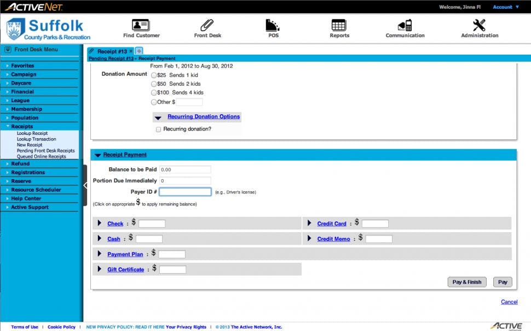Click the Pay & Finish button
The image size is (531, 331).
(x=466, y=282)
